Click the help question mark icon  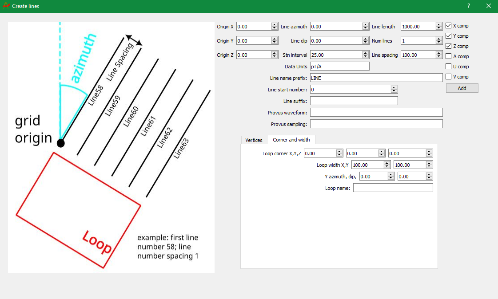pyautogui.click(x=469, y=6)
